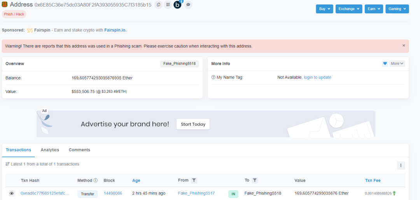This screenshot has height=200, width=420.
Task: Copy the address to clipboard icon
Action: (159, 5)
